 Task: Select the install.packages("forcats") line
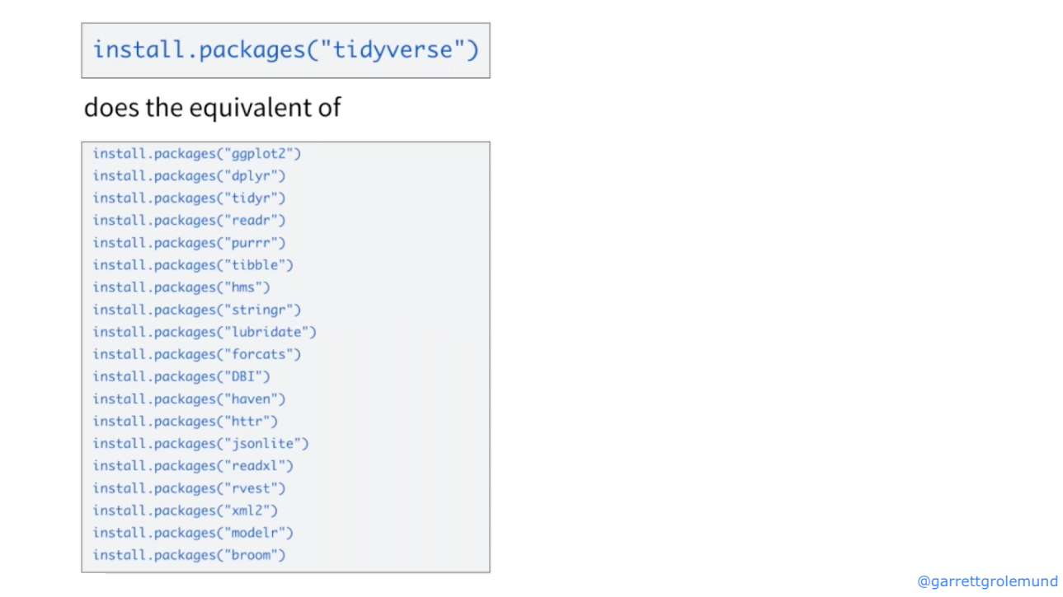point(197,354)
